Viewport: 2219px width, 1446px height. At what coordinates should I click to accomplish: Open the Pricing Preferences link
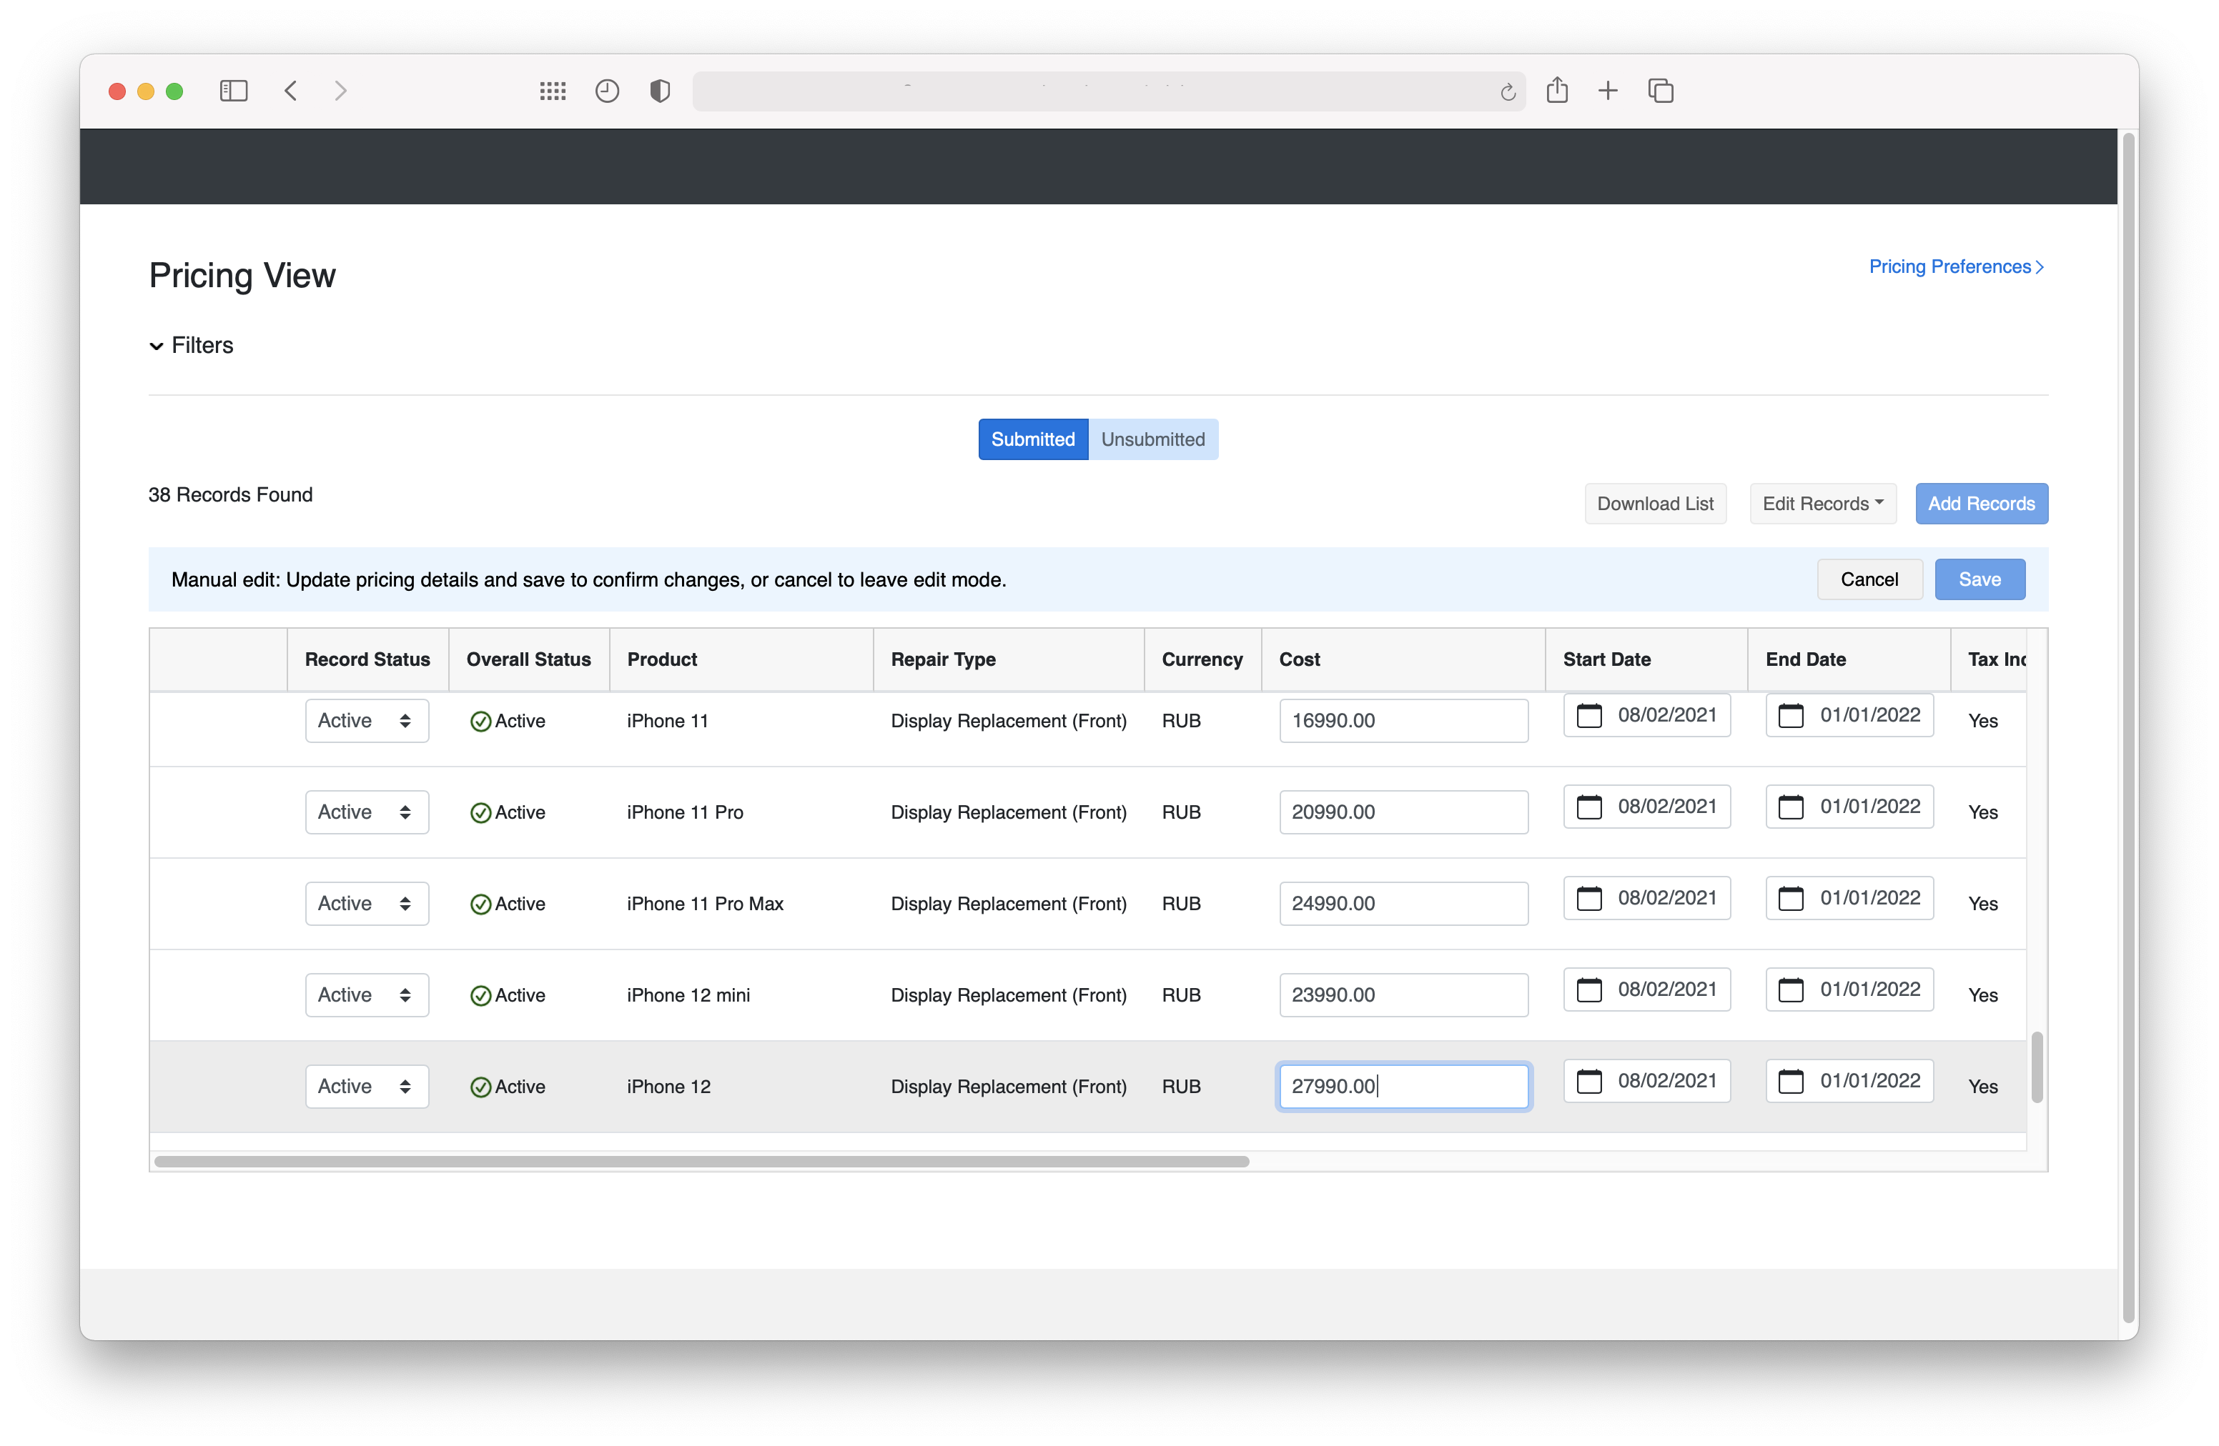click(1955, 266)
